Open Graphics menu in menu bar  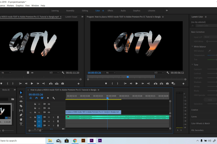(19, 6)
